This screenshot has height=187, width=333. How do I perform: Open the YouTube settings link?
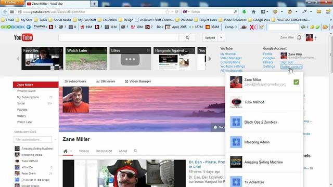233,66
